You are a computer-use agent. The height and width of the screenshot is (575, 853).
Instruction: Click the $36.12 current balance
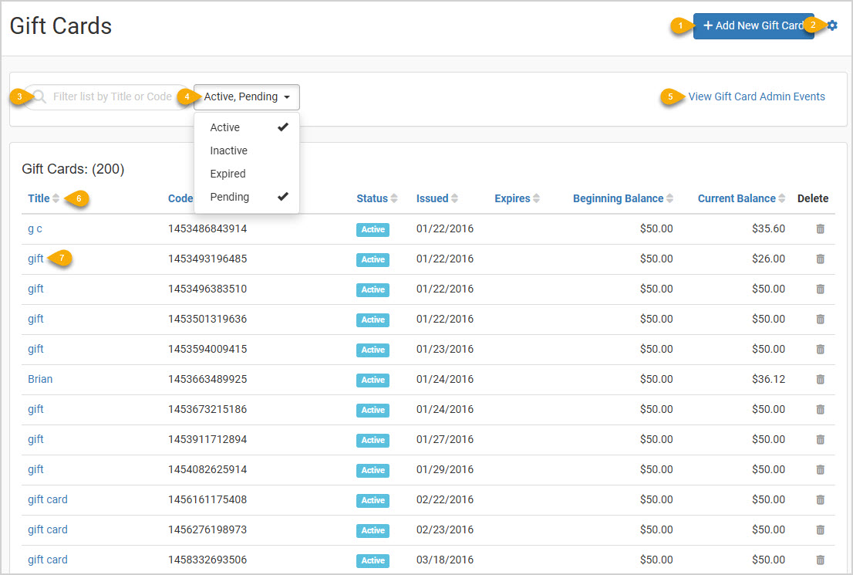(768, 379)
